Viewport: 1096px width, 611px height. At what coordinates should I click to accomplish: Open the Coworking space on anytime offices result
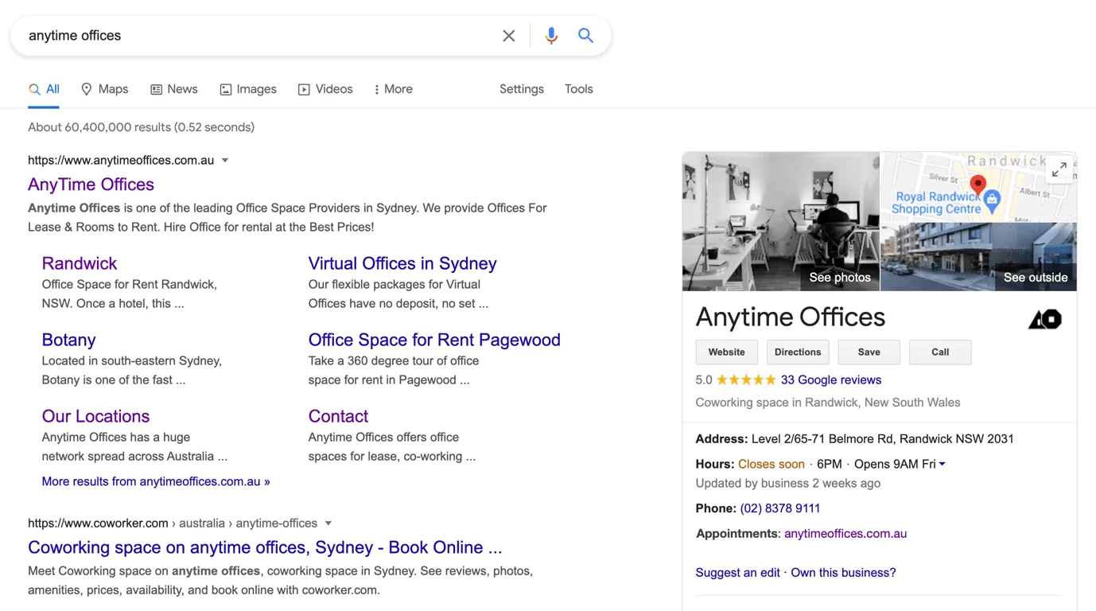click(x=265, y=547)
